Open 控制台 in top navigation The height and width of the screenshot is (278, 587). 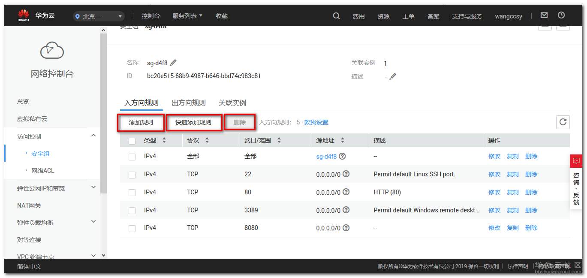click(x=151, y=16)
